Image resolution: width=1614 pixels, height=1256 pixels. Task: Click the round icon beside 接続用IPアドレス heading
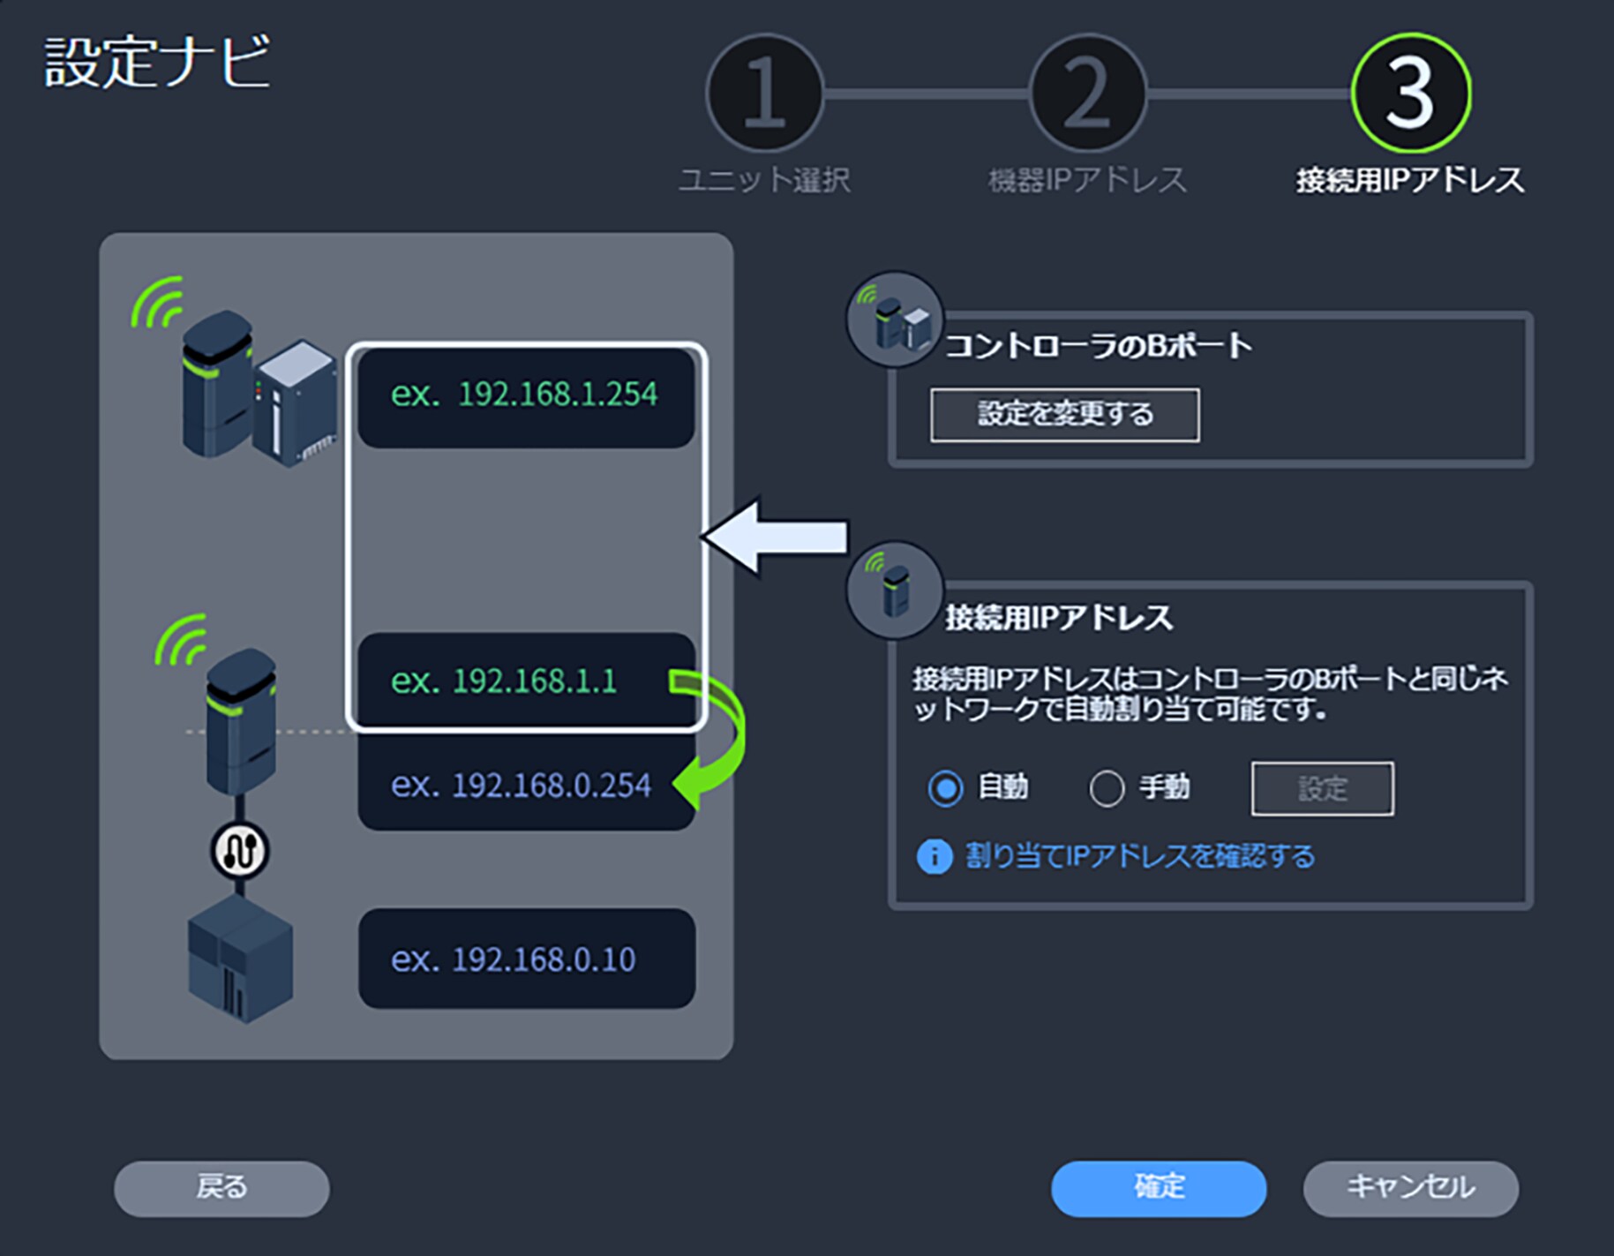(x=894, y=590)
